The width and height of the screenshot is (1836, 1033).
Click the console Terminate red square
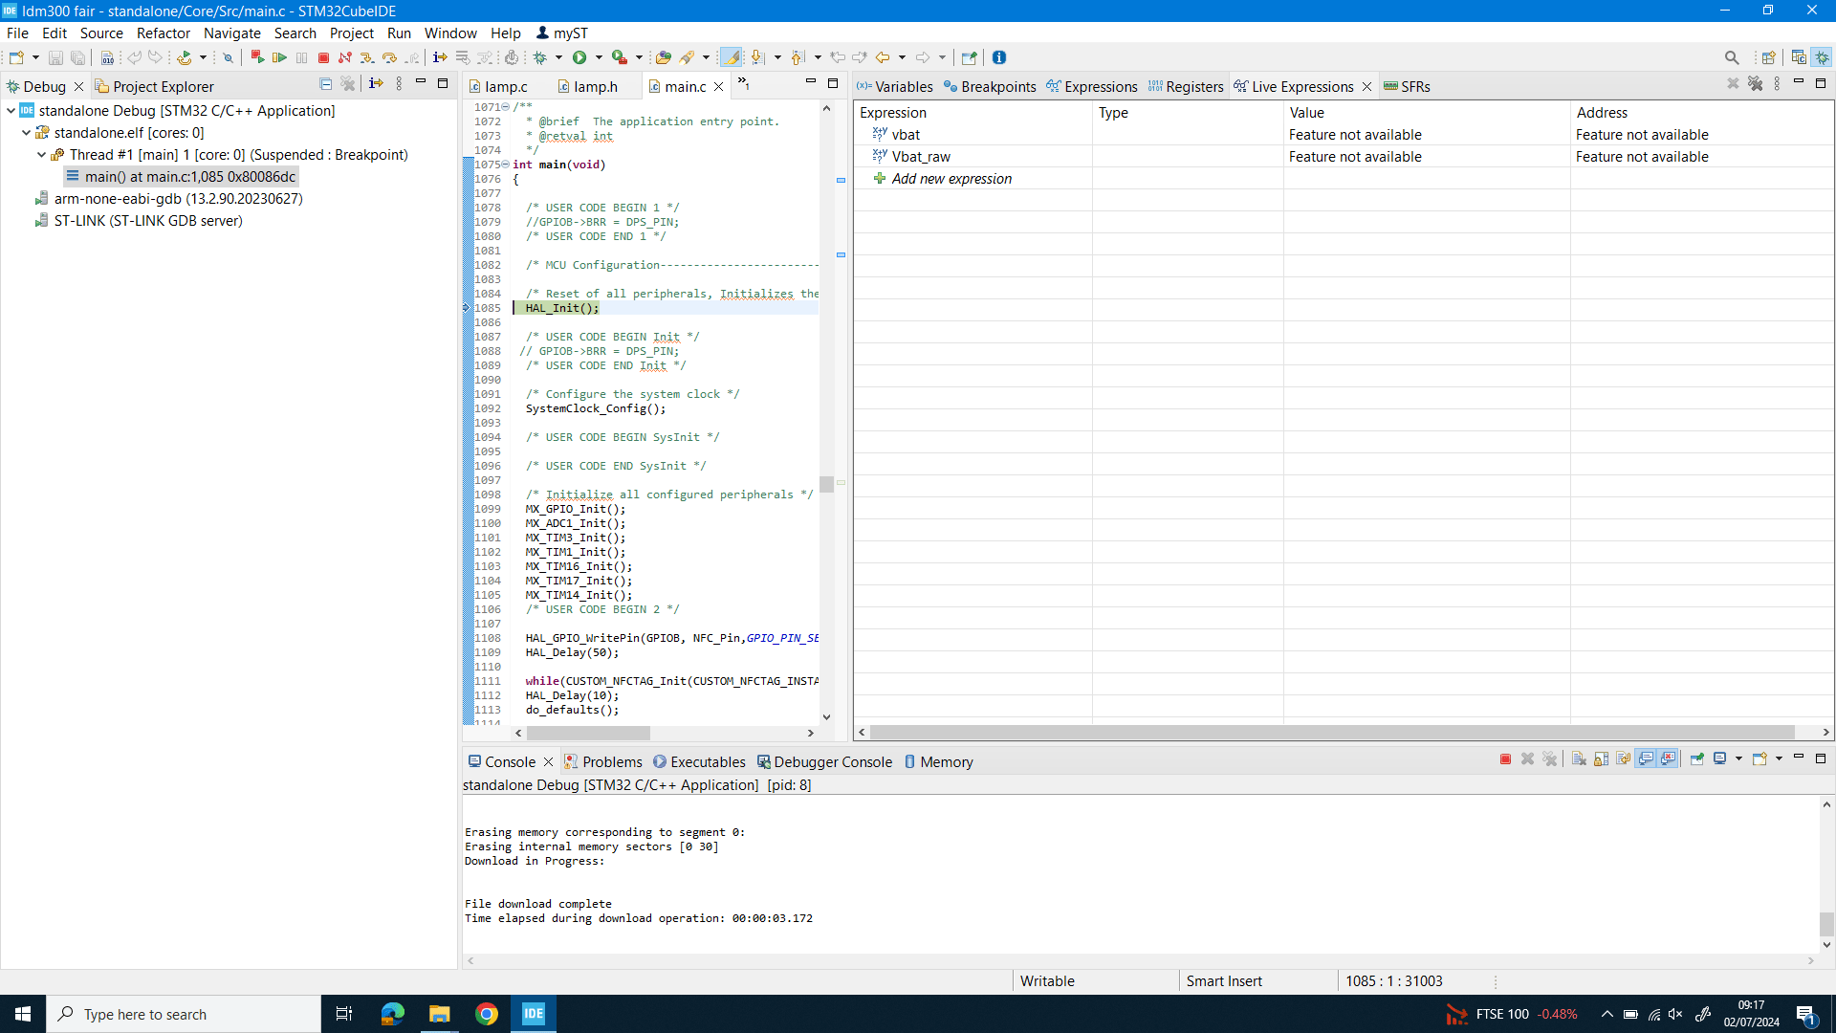(x=1505, y=759)
